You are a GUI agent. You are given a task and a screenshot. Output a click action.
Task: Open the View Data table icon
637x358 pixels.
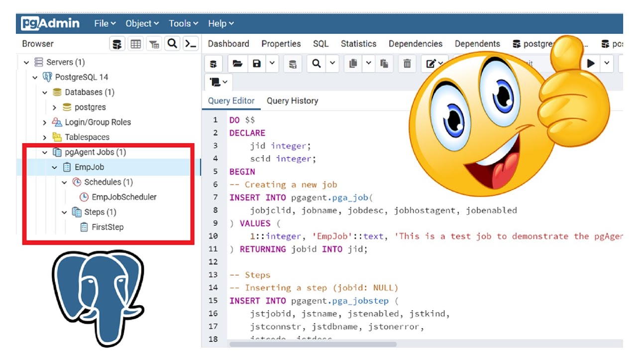(136, 44)
